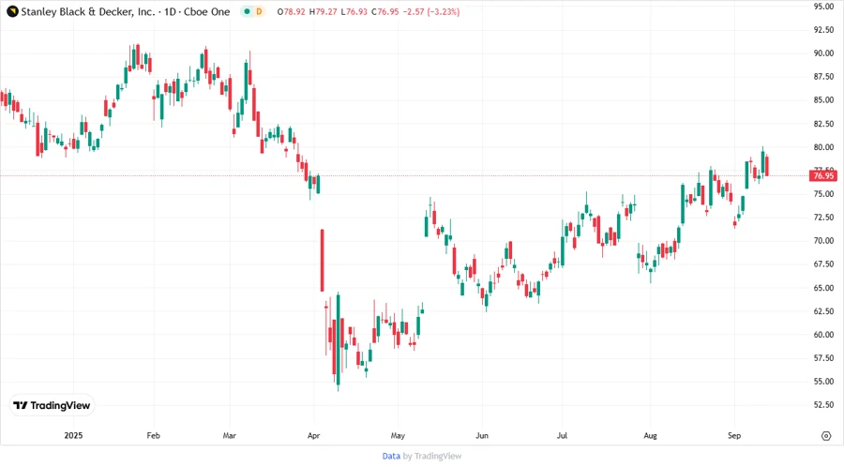Click the orange D data indicator
Viewport: 844px width, 467px height.
[259, 11]
